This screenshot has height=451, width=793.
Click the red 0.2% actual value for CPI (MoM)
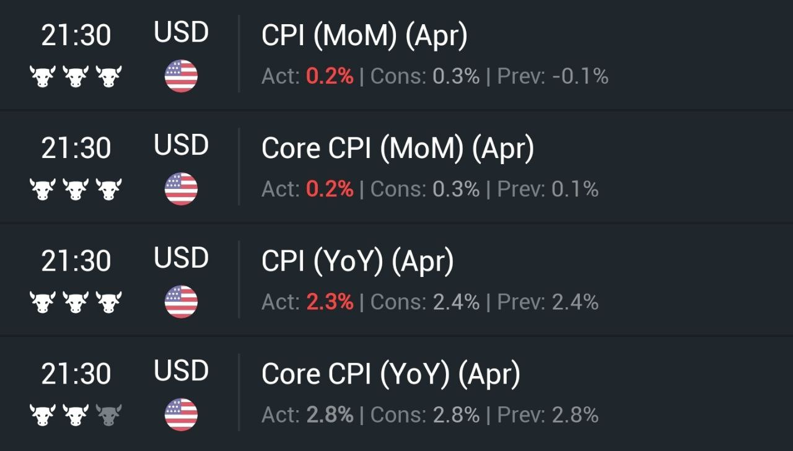pos(330,76)
